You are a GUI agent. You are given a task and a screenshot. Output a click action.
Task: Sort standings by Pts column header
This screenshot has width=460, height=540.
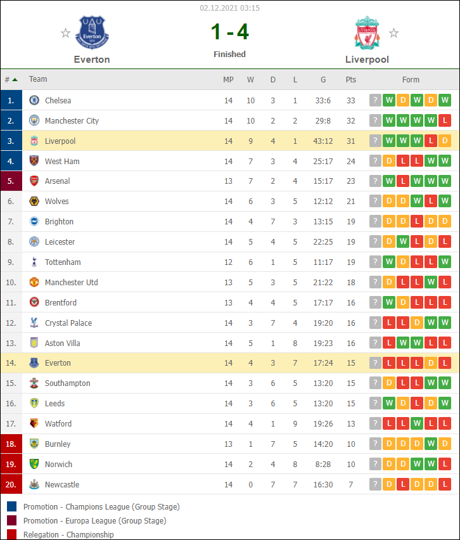tap(351, 80)
